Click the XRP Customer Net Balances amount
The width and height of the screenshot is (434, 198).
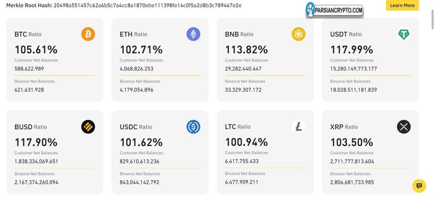point(352,161)
